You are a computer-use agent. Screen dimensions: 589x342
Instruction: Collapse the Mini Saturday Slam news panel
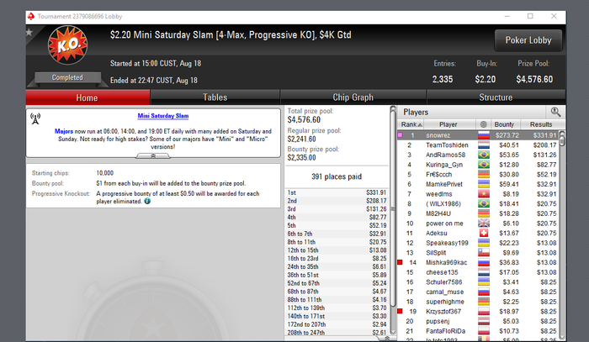[153, 155]
